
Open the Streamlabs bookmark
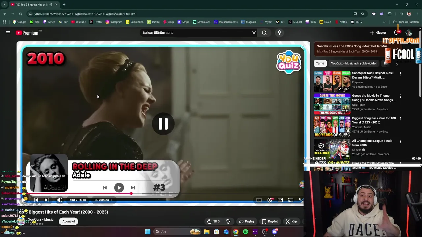tap(201, 22)
